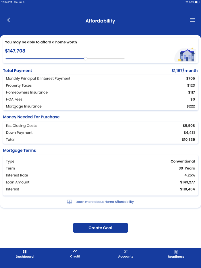Open Learn more about Home Affordability

pyautogui.click(x=105, y=202)
